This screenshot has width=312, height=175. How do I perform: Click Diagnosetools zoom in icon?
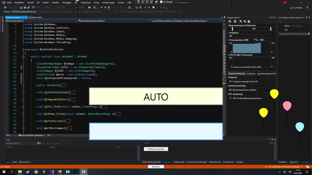pyautogui.click(x=241, y=21)
